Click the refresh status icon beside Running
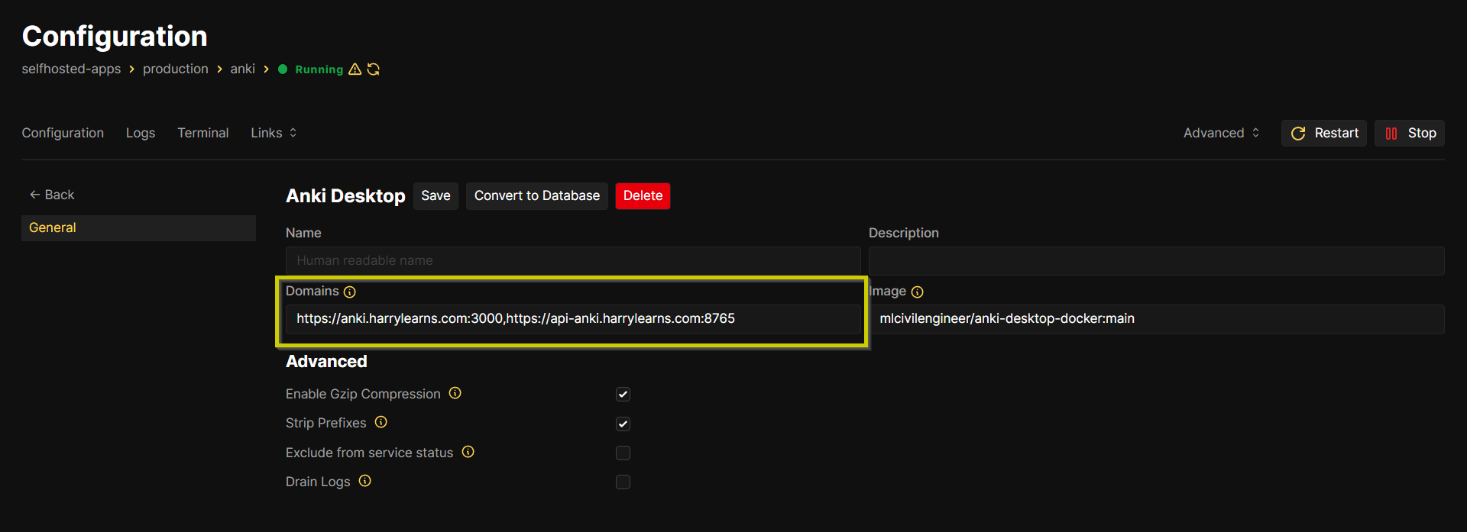The height and width of the screenshot is (532, 1467). (x=374, y=69)
